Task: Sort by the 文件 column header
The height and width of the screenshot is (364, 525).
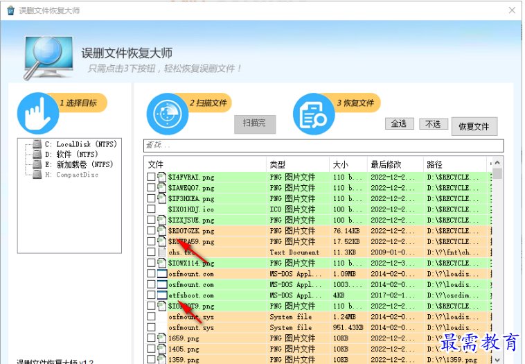Action: (206, 164)
